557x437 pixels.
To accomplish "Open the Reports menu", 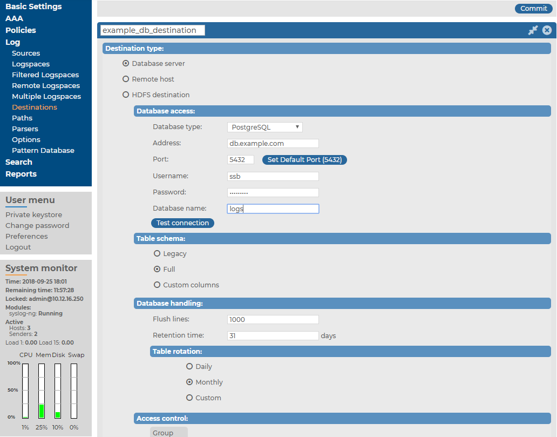I will 21,174.
